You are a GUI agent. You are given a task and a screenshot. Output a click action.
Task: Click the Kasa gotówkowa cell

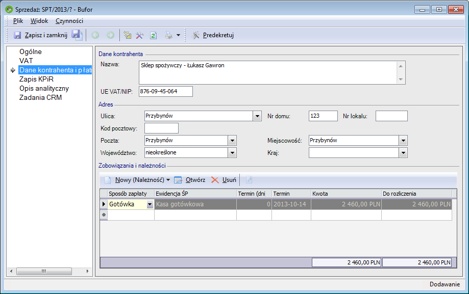point(195,204)
